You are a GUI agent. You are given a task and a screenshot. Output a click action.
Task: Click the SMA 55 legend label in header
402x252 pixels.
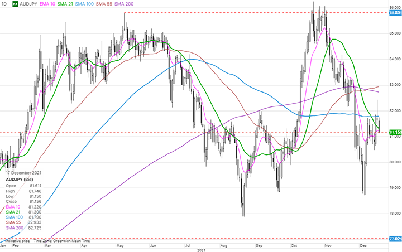[x=104, y=4]
